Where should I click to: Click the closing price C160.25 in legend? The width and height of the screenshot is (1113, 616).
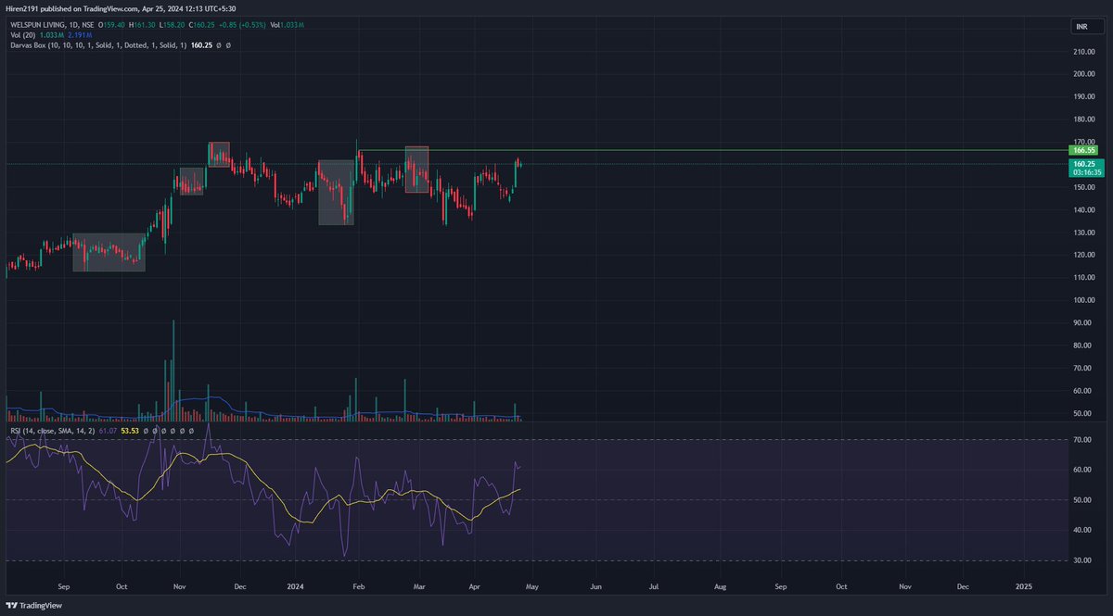[x=201, y=25]
